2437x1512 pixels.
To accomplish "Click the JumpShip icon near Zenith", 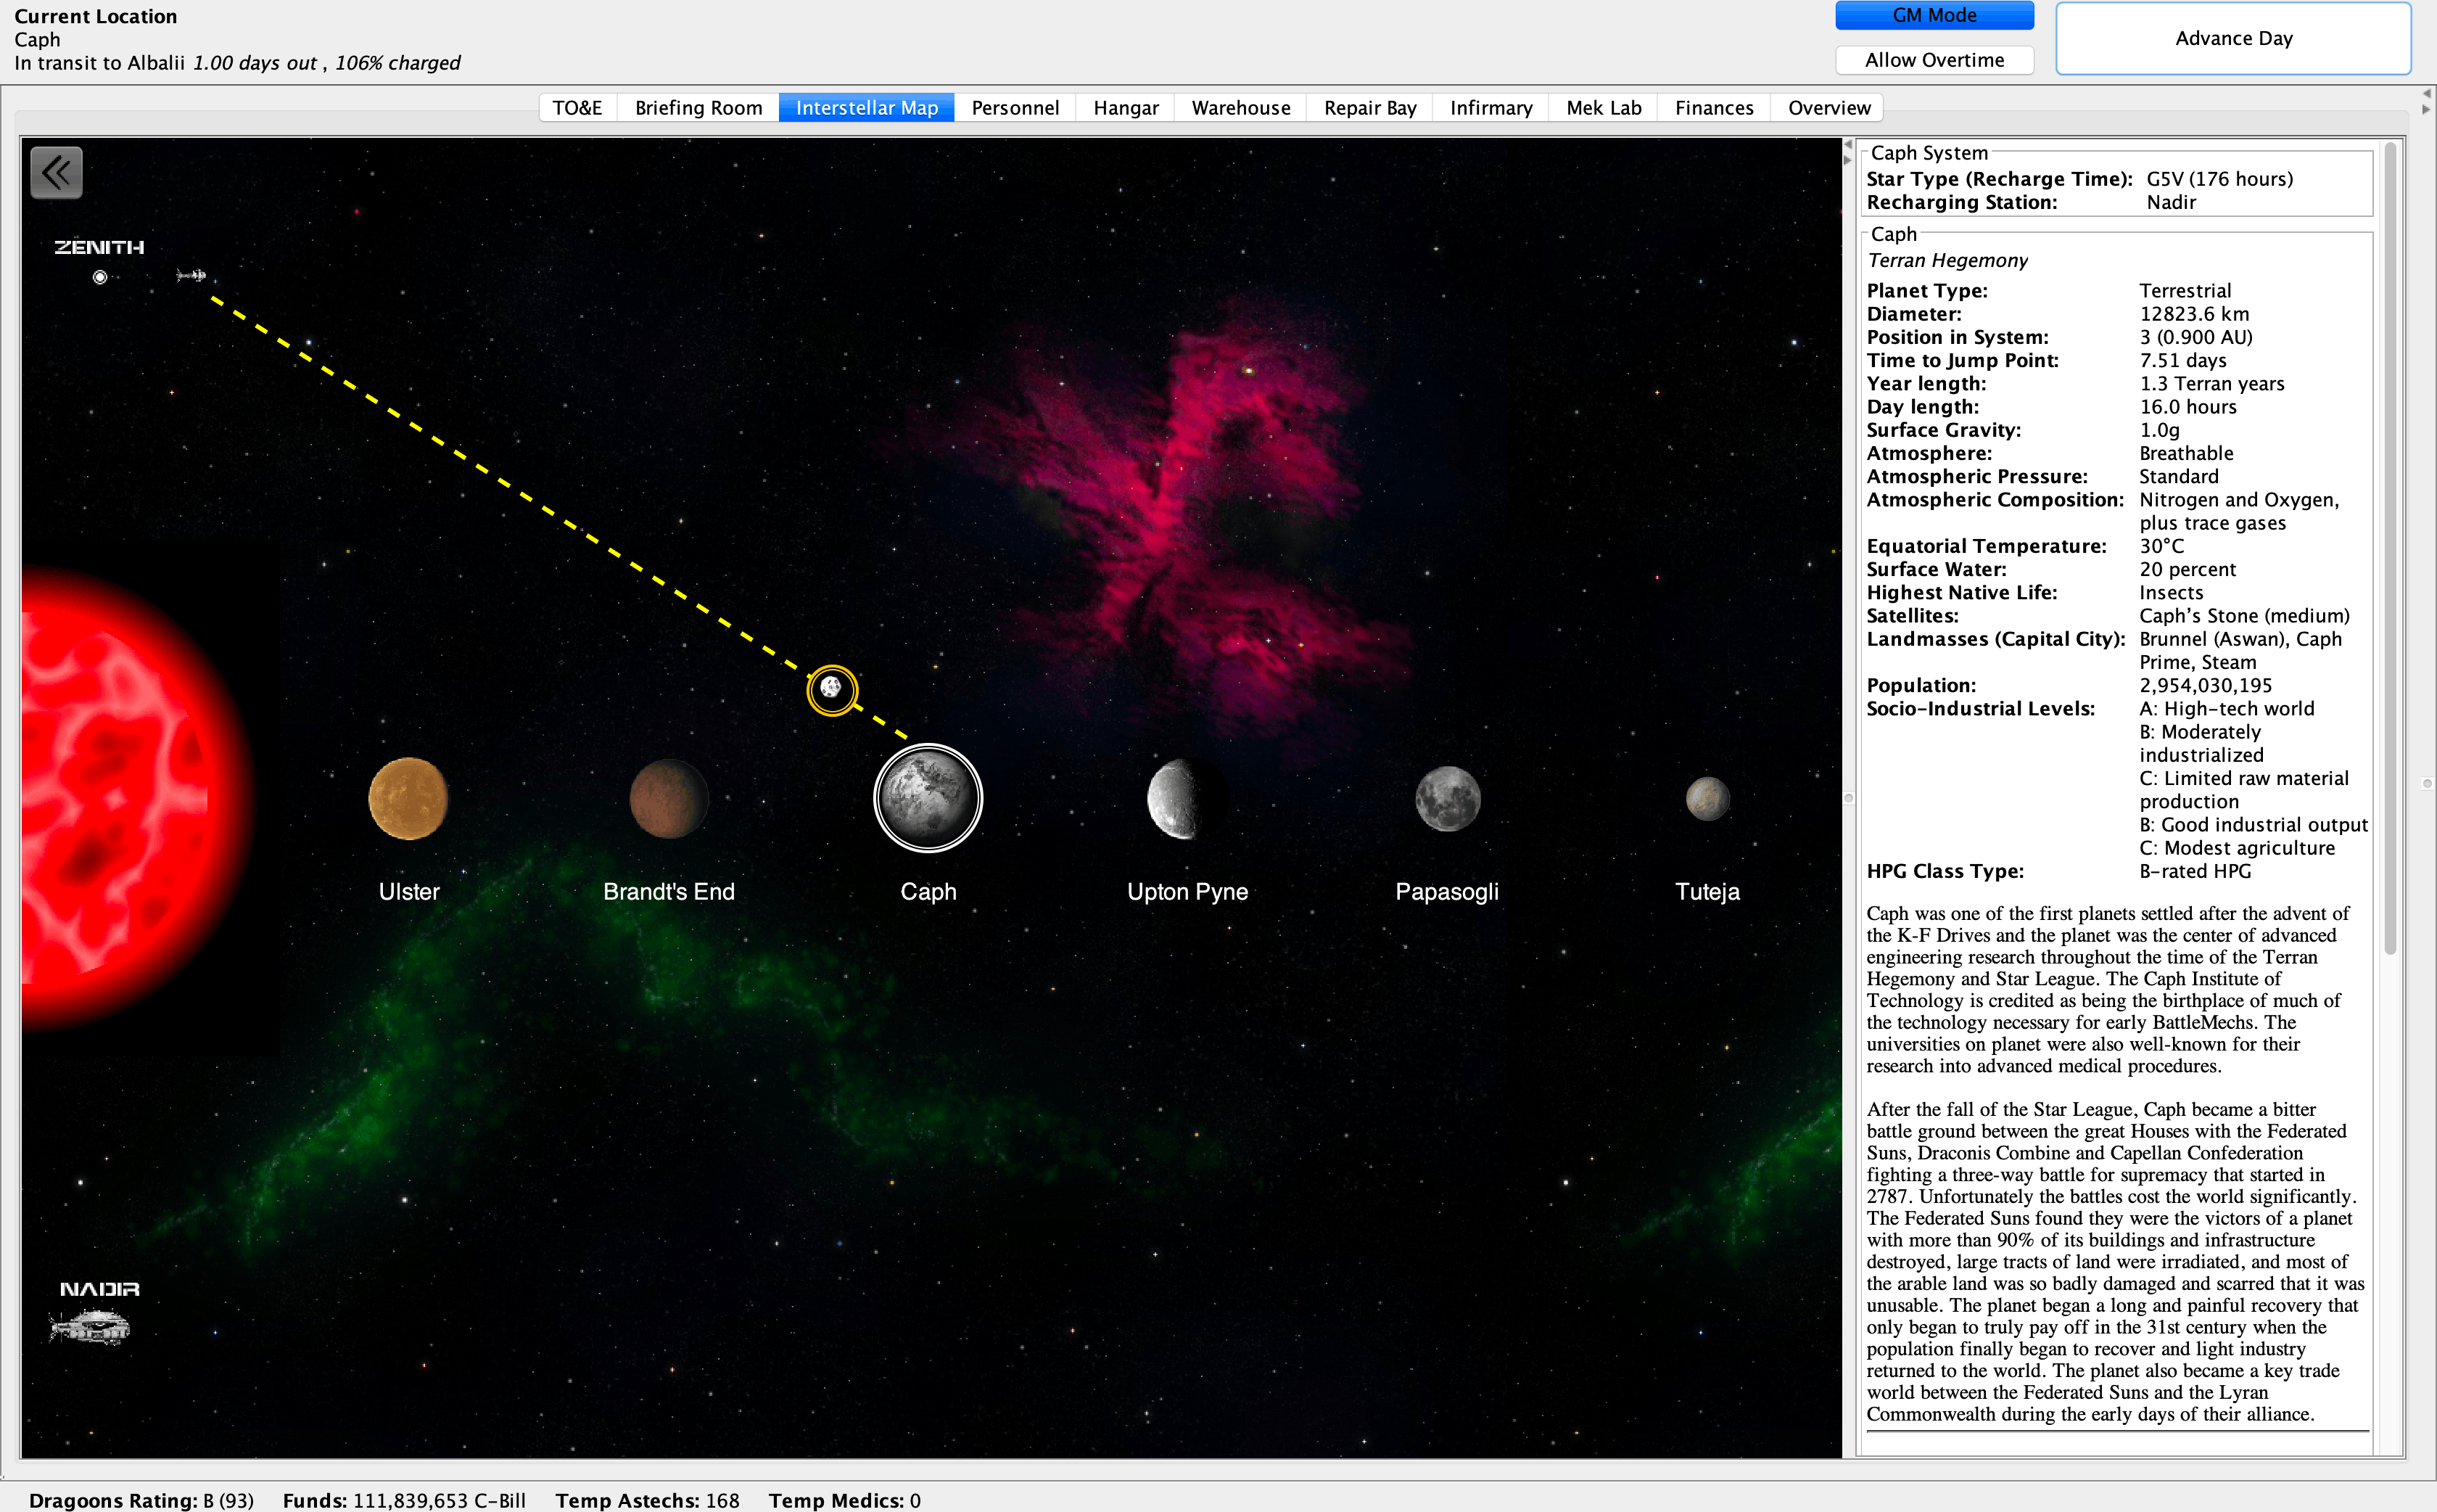I will coord(191,275).
